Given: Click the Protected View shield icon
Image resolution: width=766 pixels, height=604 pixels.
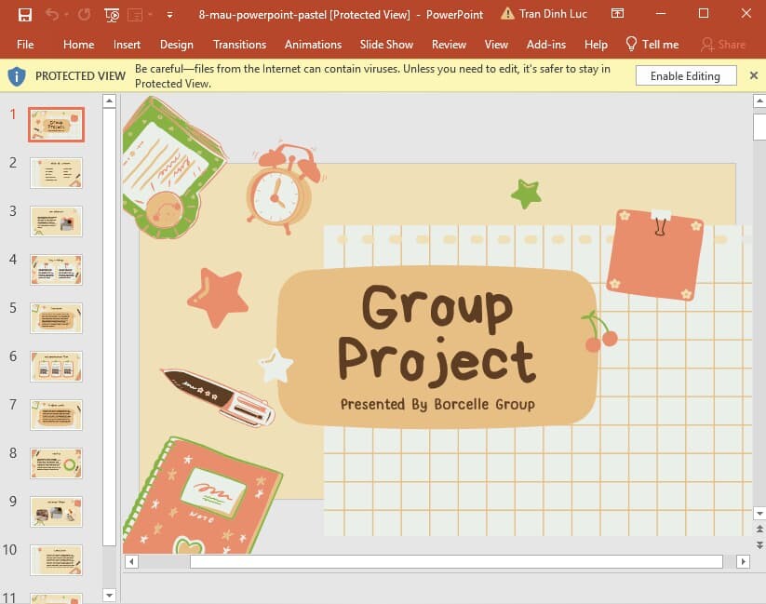Looking at the screenshot, I should coord(16,76).
